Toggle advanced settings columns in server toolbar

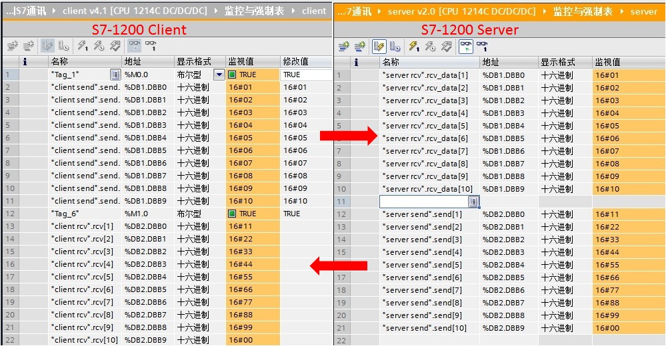coord(395,46)
